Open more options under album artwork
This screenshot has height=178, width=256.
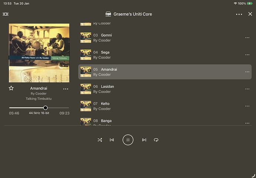66,89
